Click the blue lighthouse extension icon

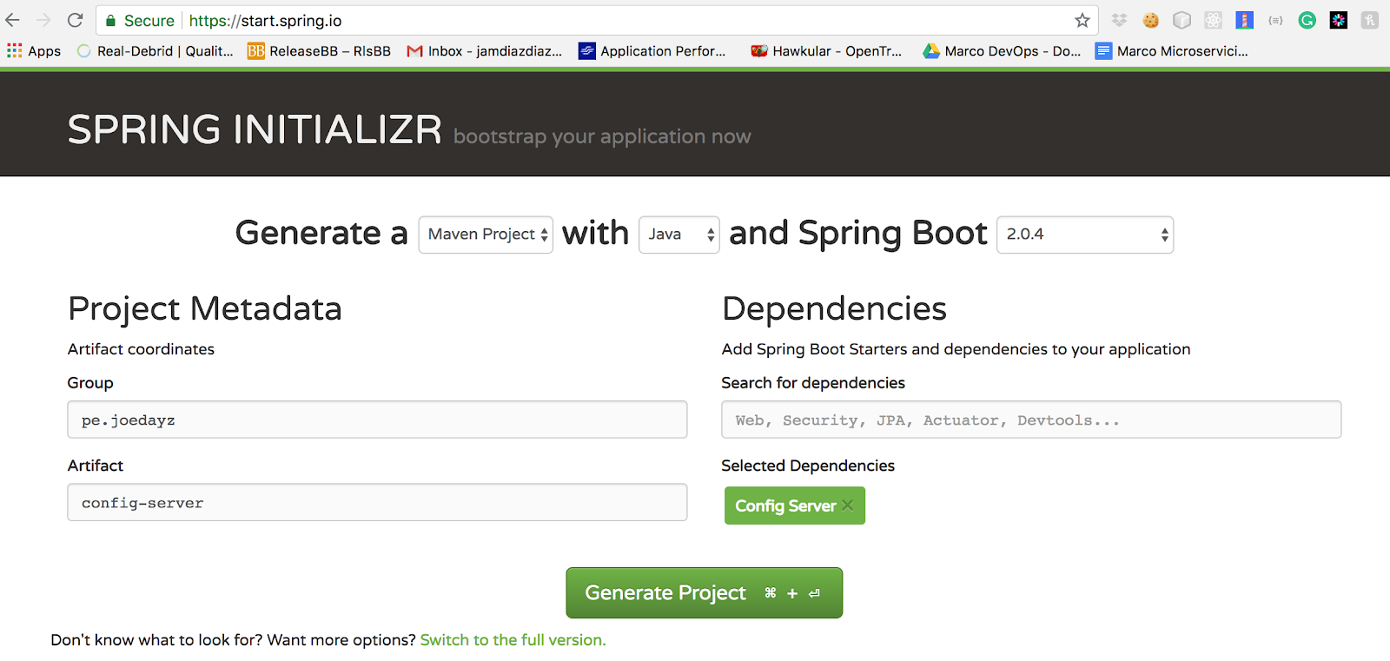click(1244, 20)
